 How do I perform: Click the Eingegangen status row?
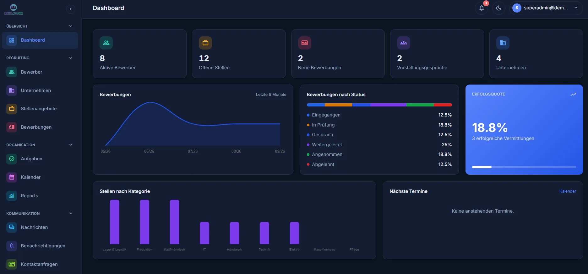pos(379,115)
